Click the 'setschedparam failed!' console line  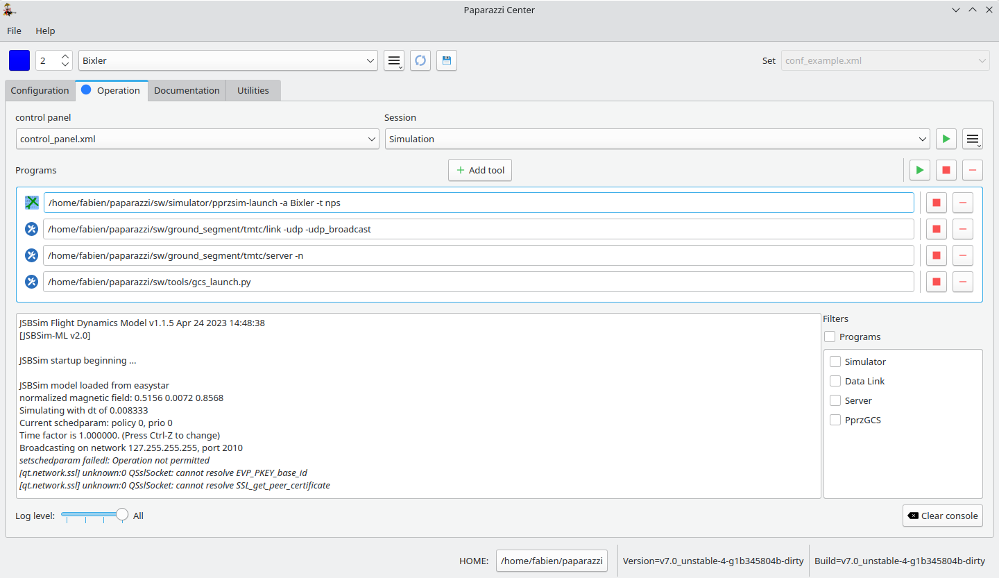[x=114, y=460]
